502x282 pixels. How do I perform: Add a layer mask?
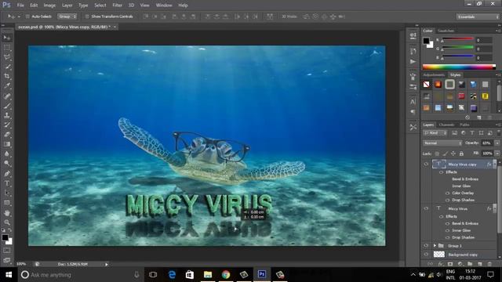(450, 264)
